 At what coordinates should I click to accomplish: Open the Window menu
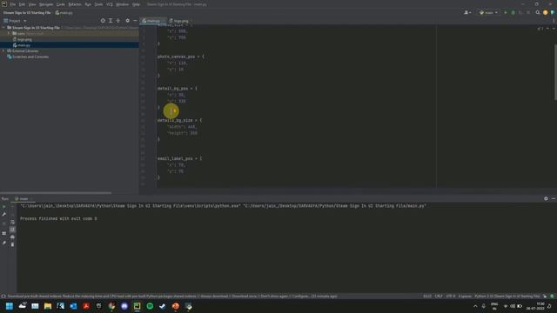122,4
